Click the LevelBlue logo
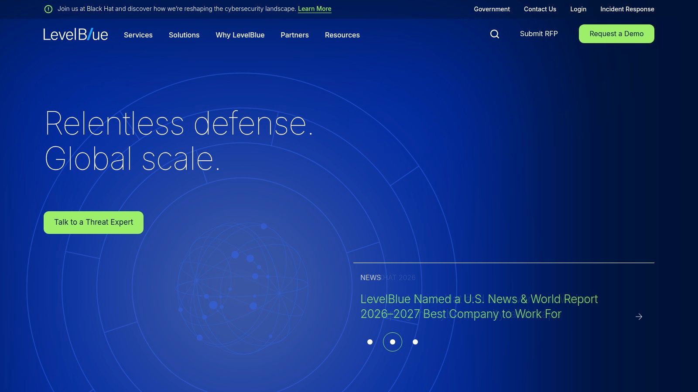The width and height of the screenshot is (698, 392). pos(75,34)
